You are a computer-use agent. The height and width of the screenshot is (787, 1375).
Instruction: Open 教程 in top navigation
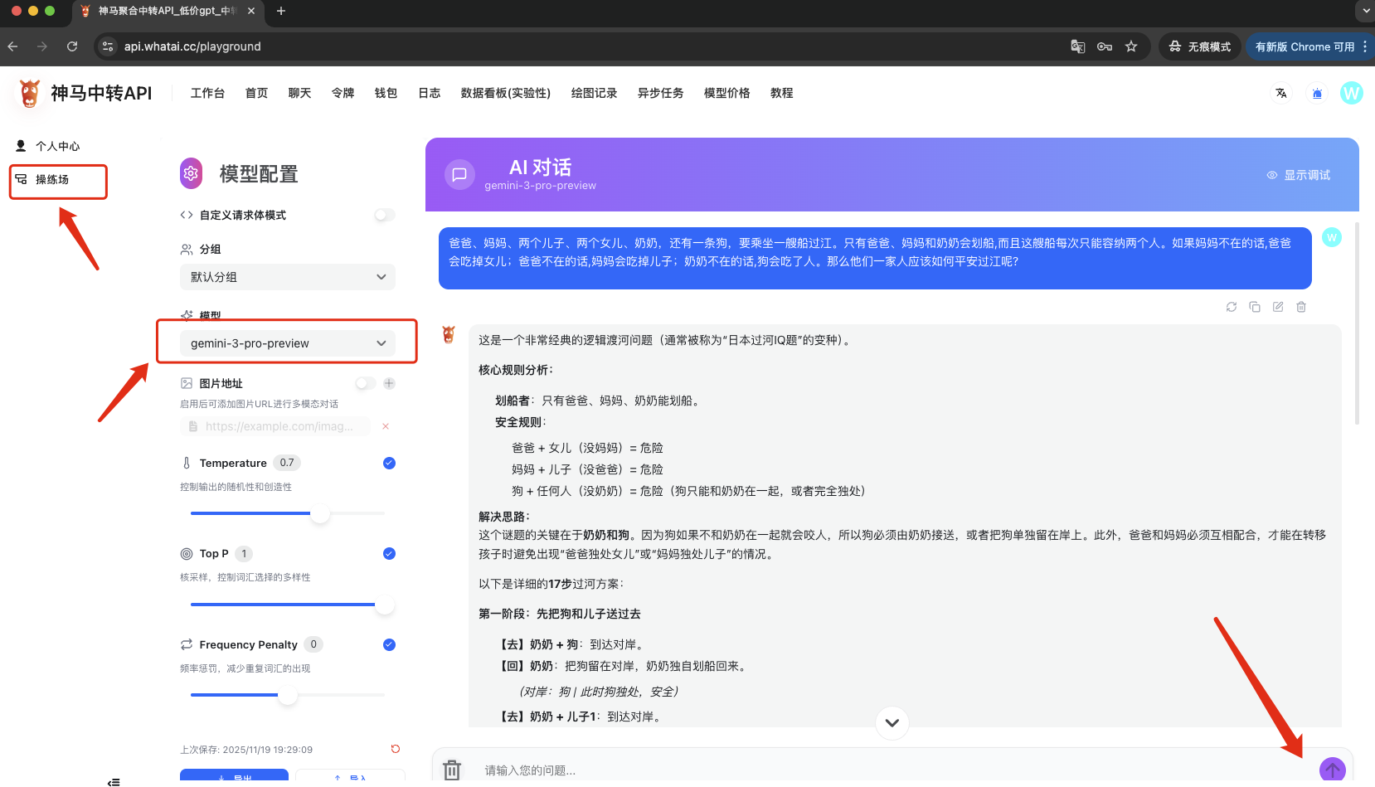[x=781, y=93]
